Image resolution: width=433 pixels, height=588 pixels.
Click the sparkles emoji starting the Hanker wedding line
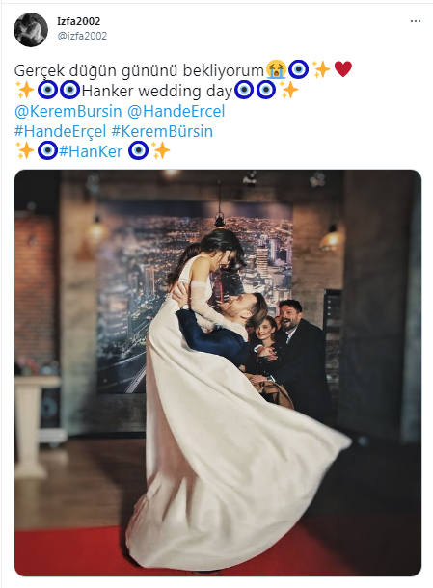click(x=25, y=90)
